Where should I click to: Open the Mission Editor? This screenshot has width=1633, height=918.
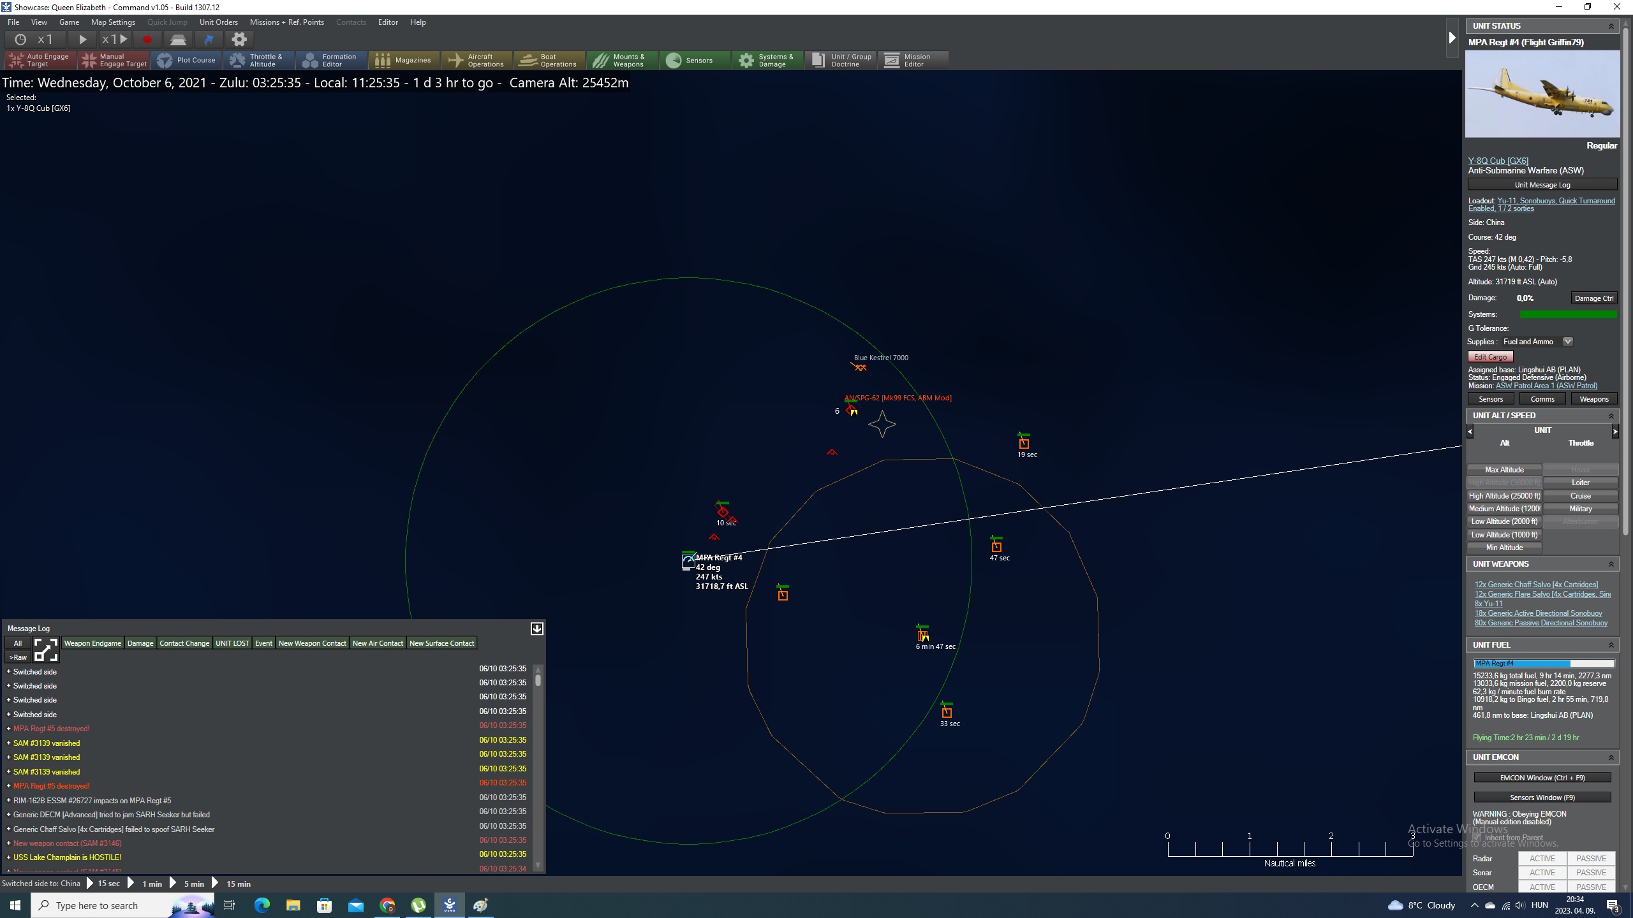(x=913, y=61)
